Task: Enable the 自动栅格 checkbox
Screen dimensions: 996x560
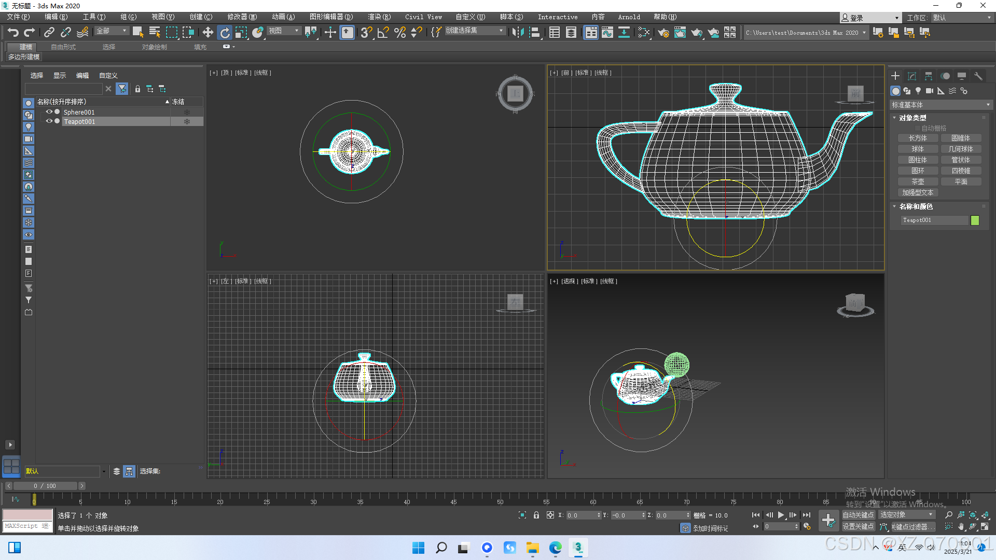Action: coord(918,128)
